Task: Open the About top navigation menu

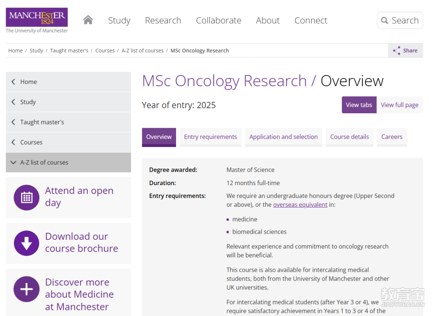Action: [x=267, y=20]
